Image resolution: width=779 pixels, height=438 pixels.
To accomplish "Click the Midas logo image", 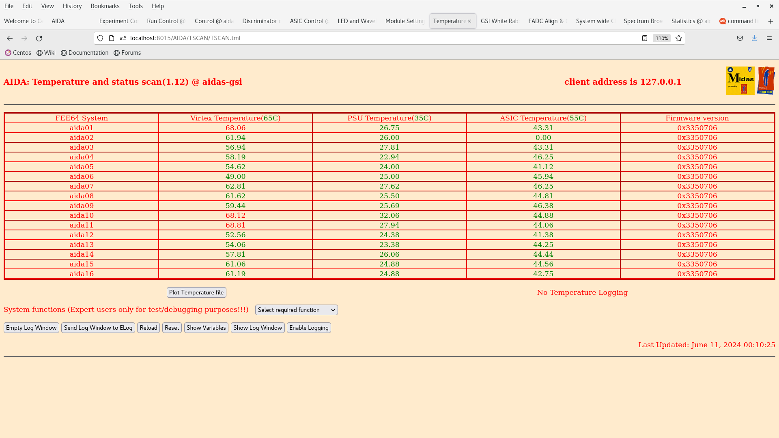I will pyautogui.click(x=740, y=81).
